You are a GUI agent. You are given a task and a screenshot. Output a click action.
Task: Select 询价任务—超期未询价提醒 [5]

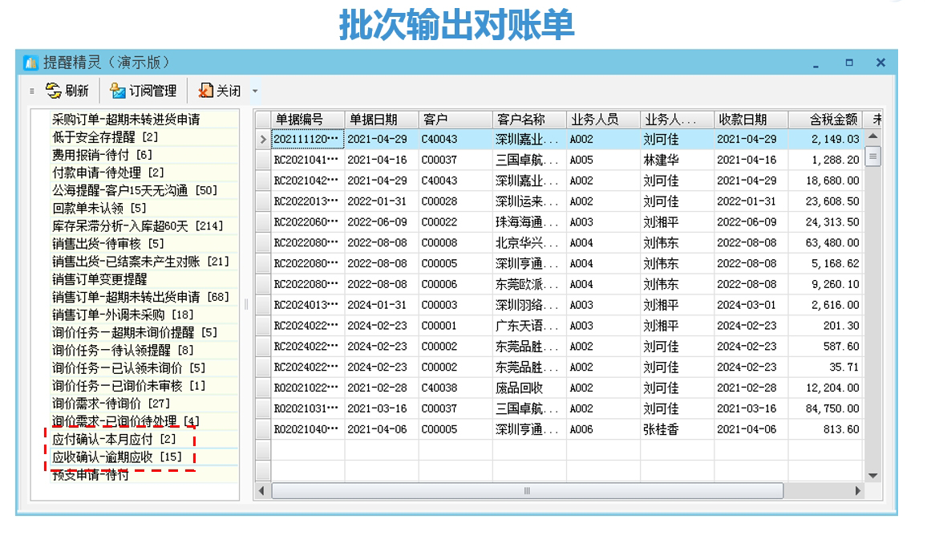134,332
